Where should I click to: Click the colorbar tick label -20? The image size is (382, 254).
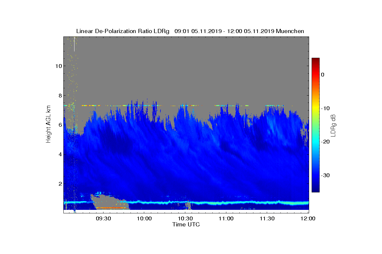325,142
